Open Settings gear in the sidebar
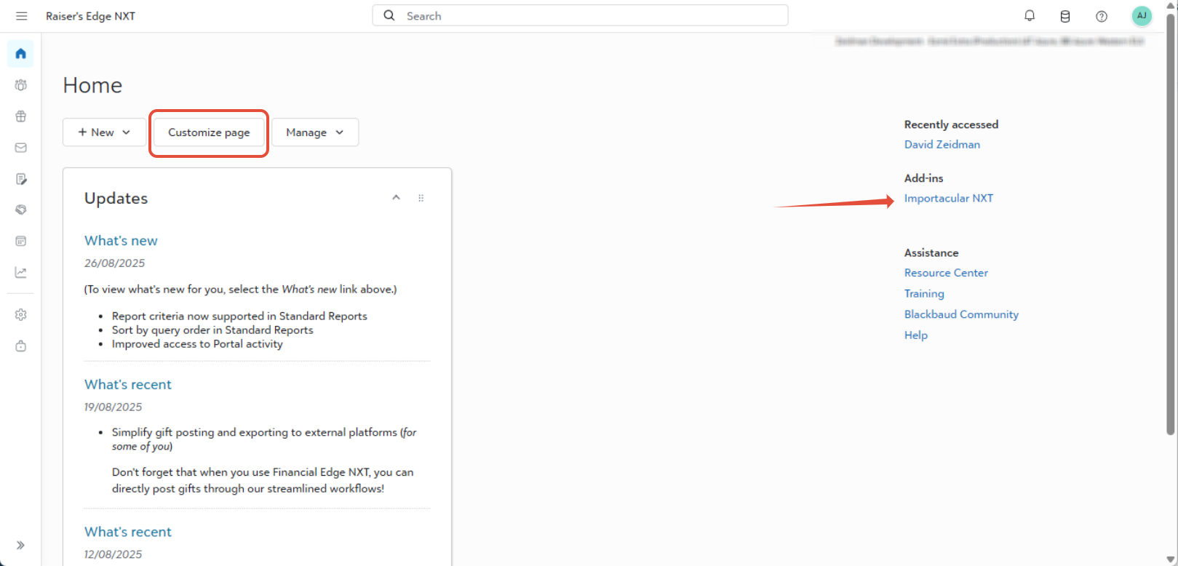Viewport: 1178px width, 566px height. coord(20,315)
